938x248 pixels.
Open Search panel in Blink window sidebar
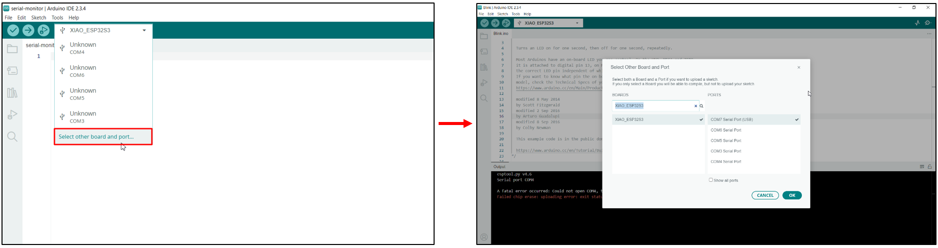[x=484, y=98]
